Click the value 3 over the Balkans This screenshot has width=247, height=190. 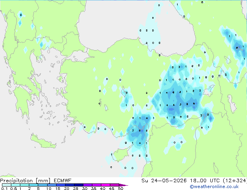pyautogui.click(x=21, y=15)
